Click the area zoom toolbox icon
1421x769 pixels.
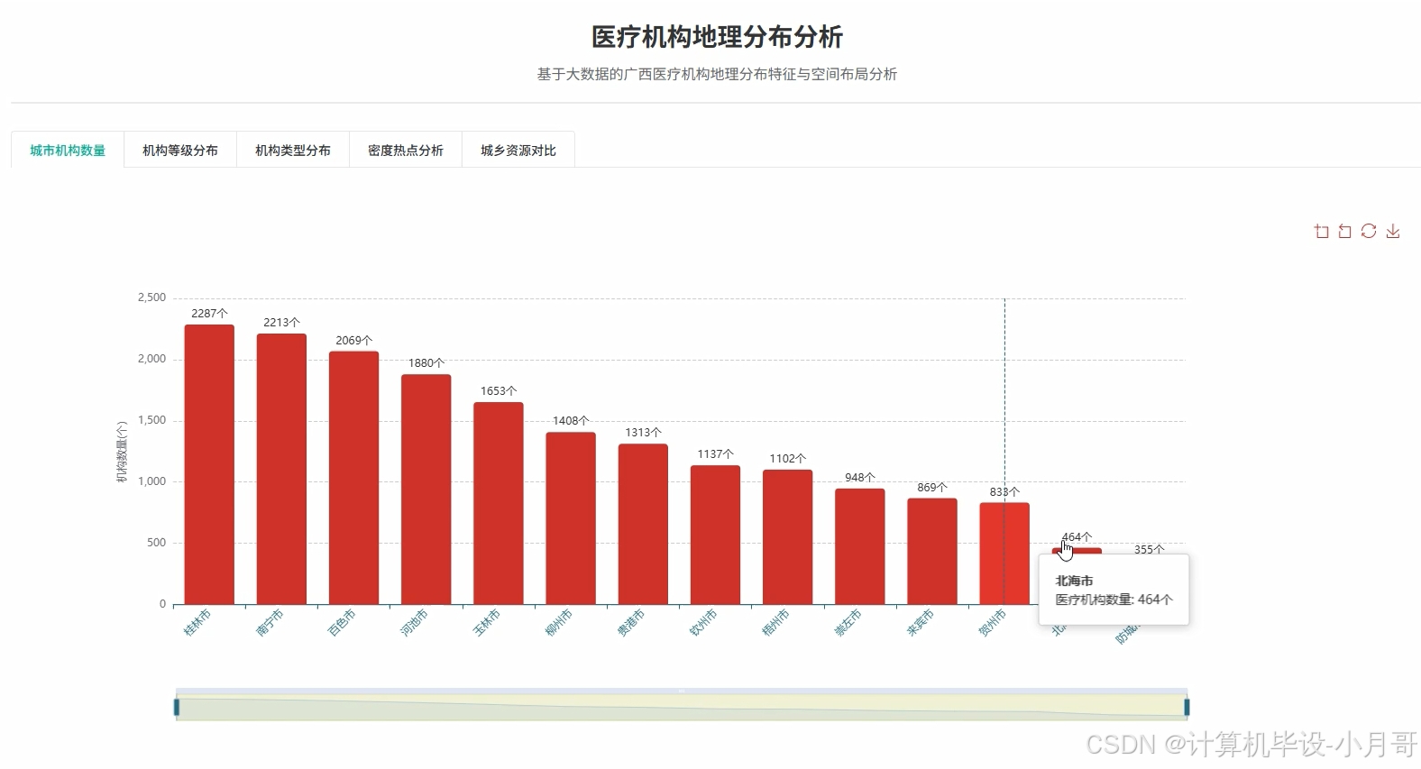click(x=1321, y=232)
